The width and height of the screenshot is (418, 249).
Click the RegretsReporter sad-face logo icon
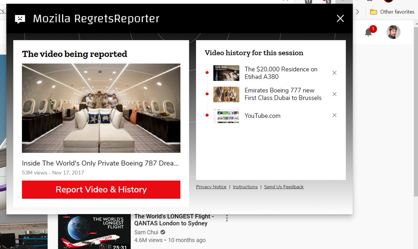(20, 19)
